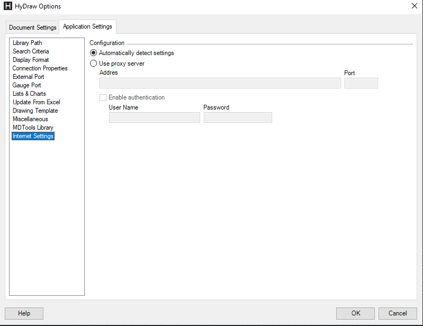Viewport: 423px width, 326px height.
Task: Select Search Criteria in the list
Action: [31, 51]
